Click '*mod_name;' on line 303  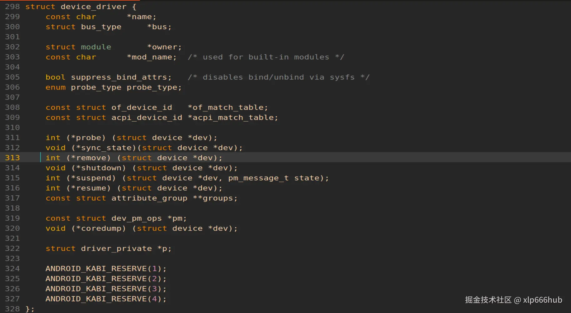(152, 57)
